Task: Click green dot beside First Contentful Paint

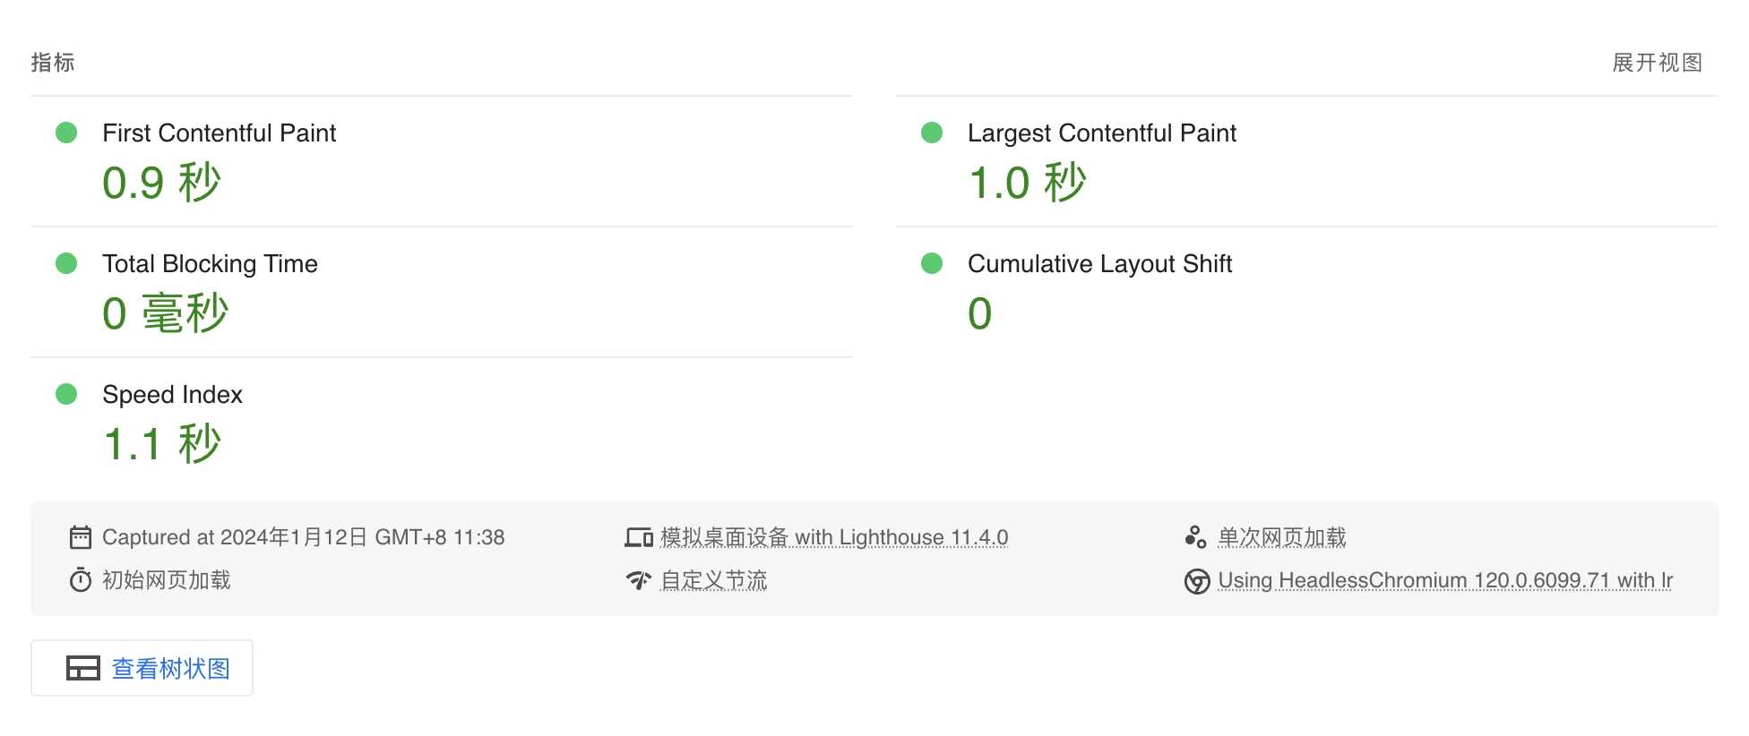Action: pos(66,133)
